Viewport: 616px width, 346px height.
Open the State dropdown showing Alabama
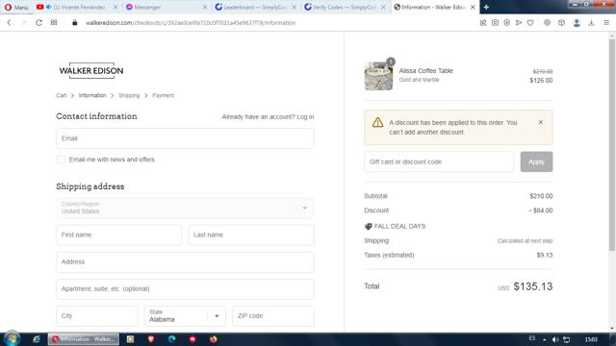[x=185, y=316]
